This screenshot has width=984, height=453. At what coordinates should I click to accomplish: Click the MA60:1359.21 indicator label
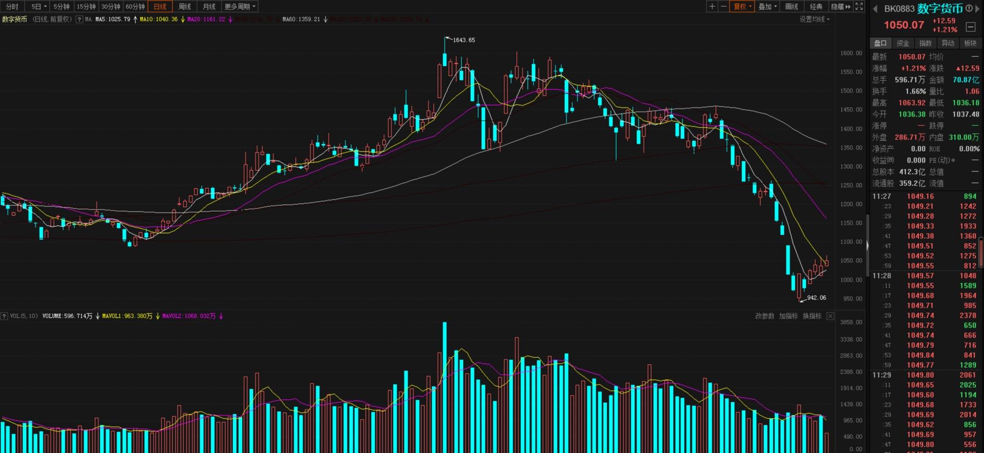coord(302,19)
